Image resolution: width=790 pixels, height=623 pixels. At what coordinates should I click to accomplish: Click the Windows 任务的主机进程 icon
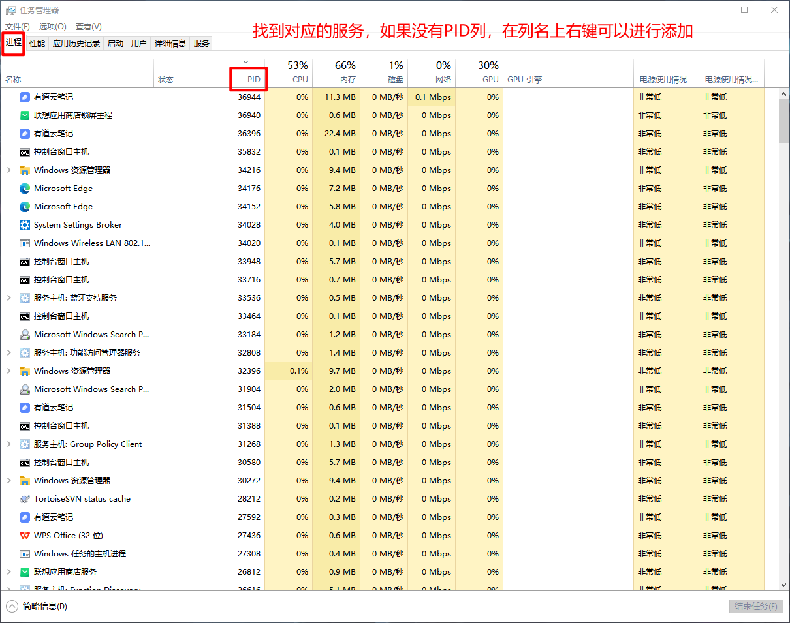point(25,553)
